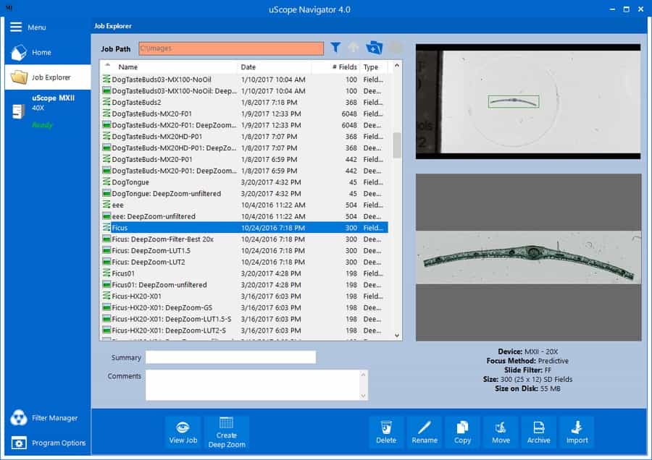This screenshot has width=652, height=460.
Task: Rename the selected job
Action: 425,431
